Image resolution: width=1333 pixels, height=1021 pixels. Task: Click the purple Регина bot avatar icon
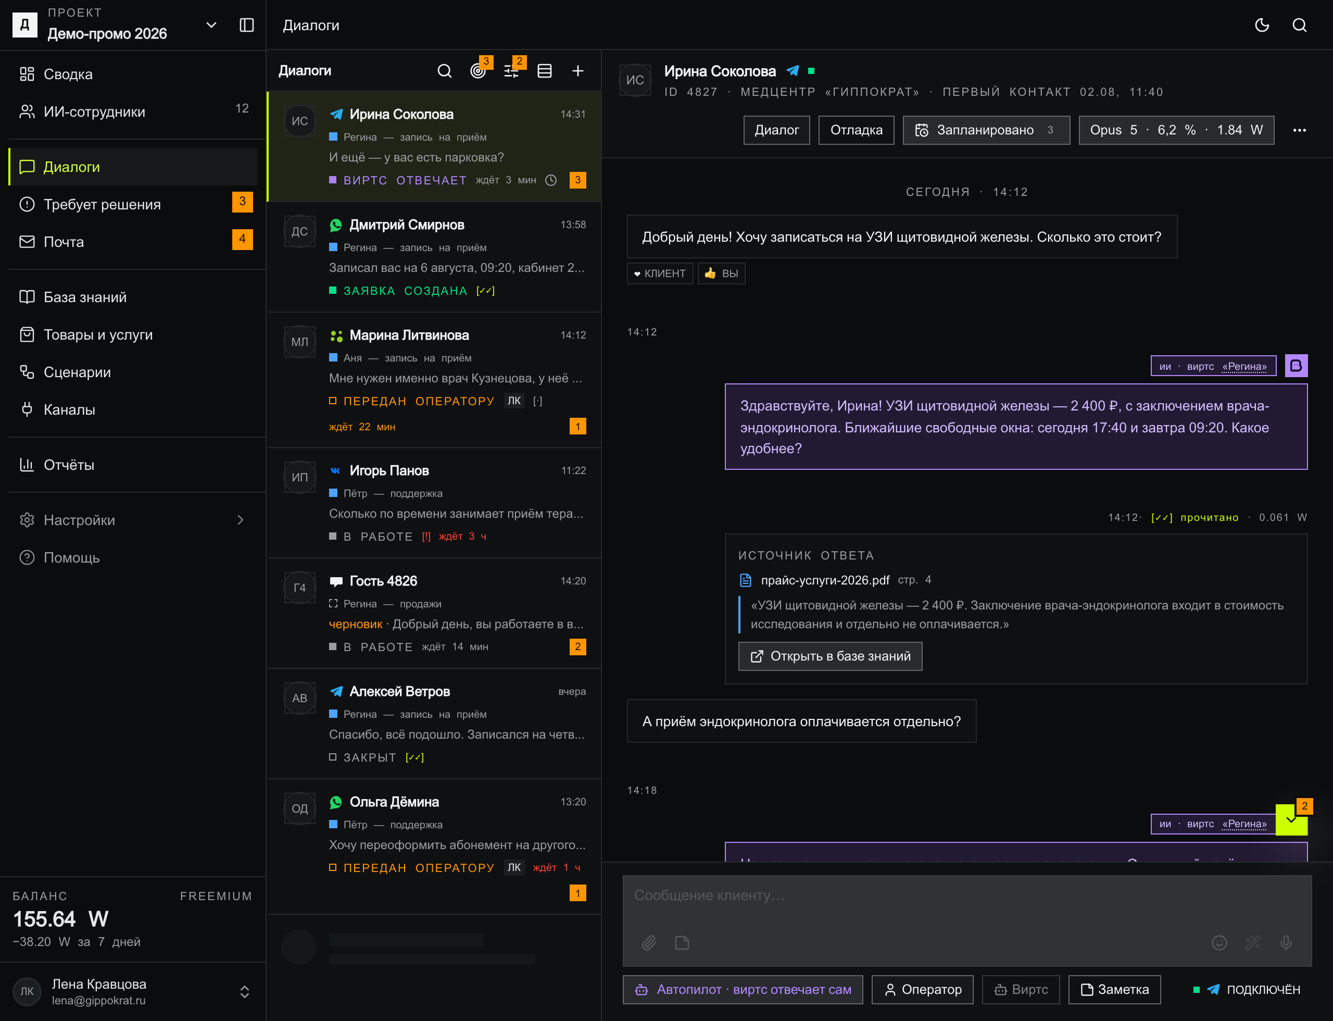[1296, 366]
